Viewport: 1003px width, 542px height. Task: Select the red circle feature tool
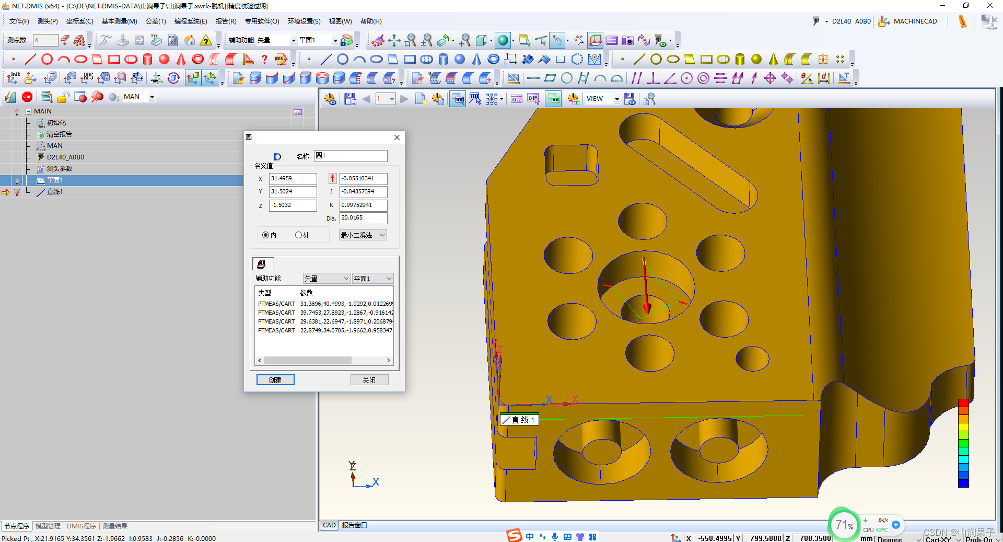click(47, 59)
